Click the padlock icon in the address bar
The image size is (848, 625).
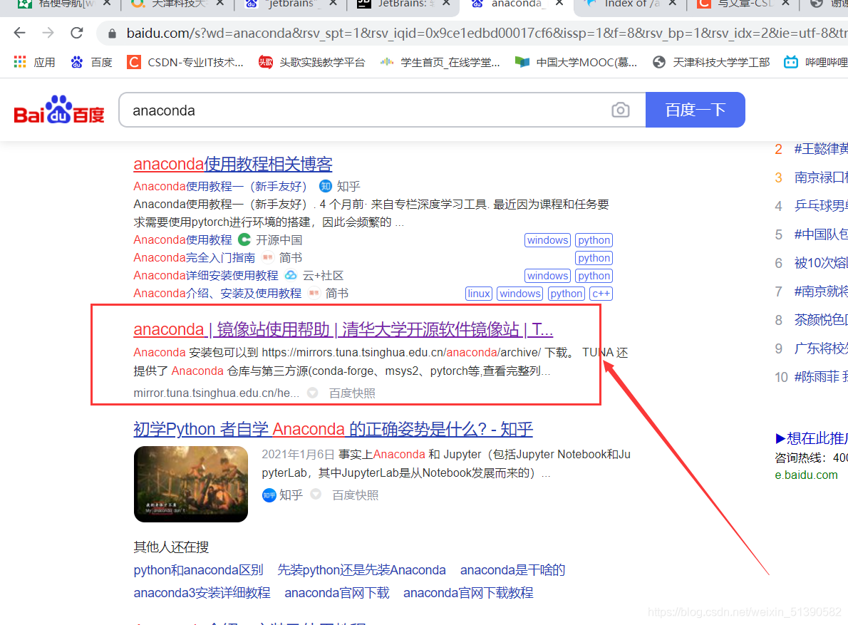click(x=111, y=32)
